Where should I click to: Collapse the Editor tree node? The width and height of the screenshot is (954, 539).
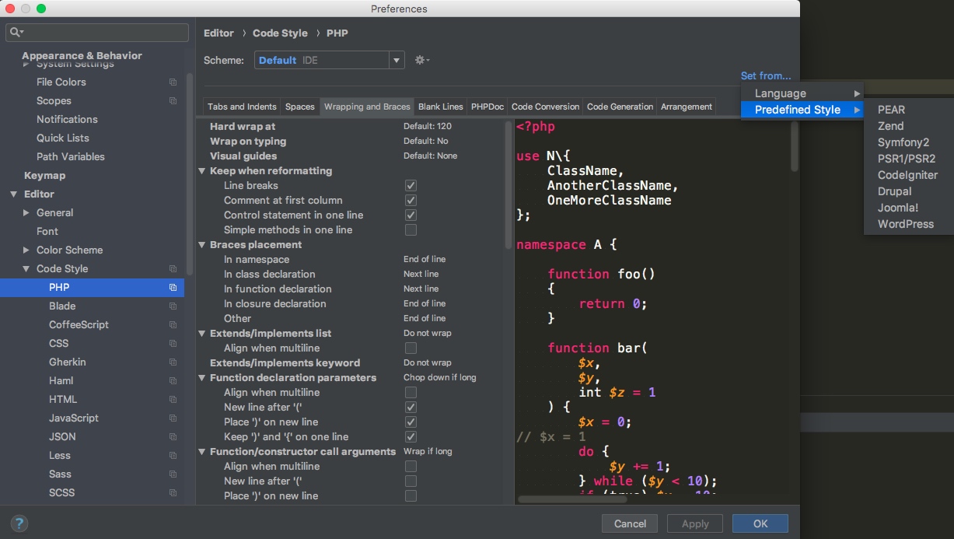(x=13, y=194)
